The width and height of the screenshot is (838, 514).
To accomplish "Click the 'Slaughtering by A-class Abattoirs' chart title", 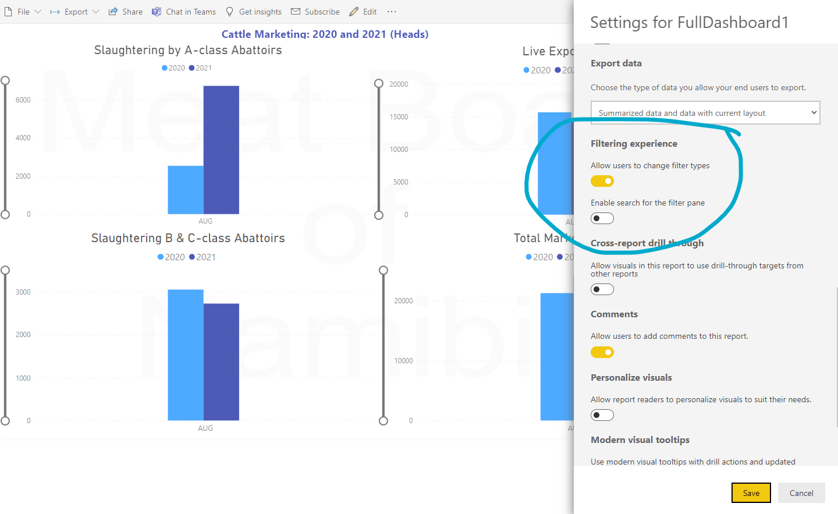I will click(x=188, y=51).
